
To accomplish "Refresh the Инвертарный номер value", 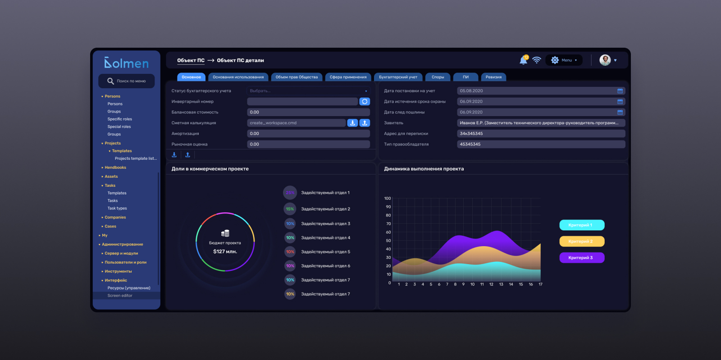I will click(x=365, y=102).
